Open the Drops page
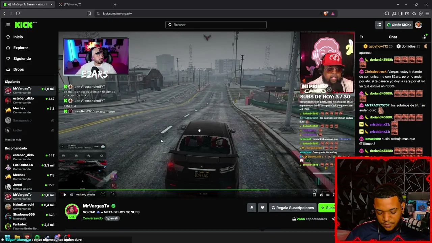The width and height of the screenshot is (432, 243). click(x=19, y=69)
